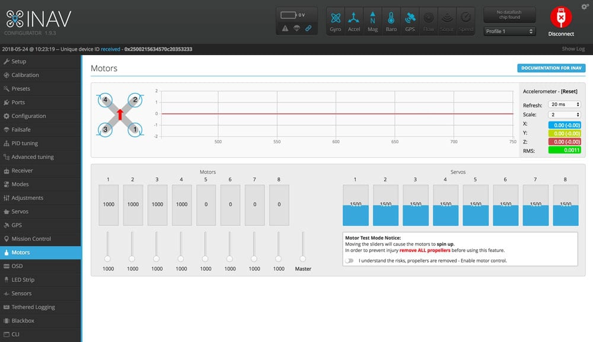Click the motor 4 slider

[x=181, y=247]
